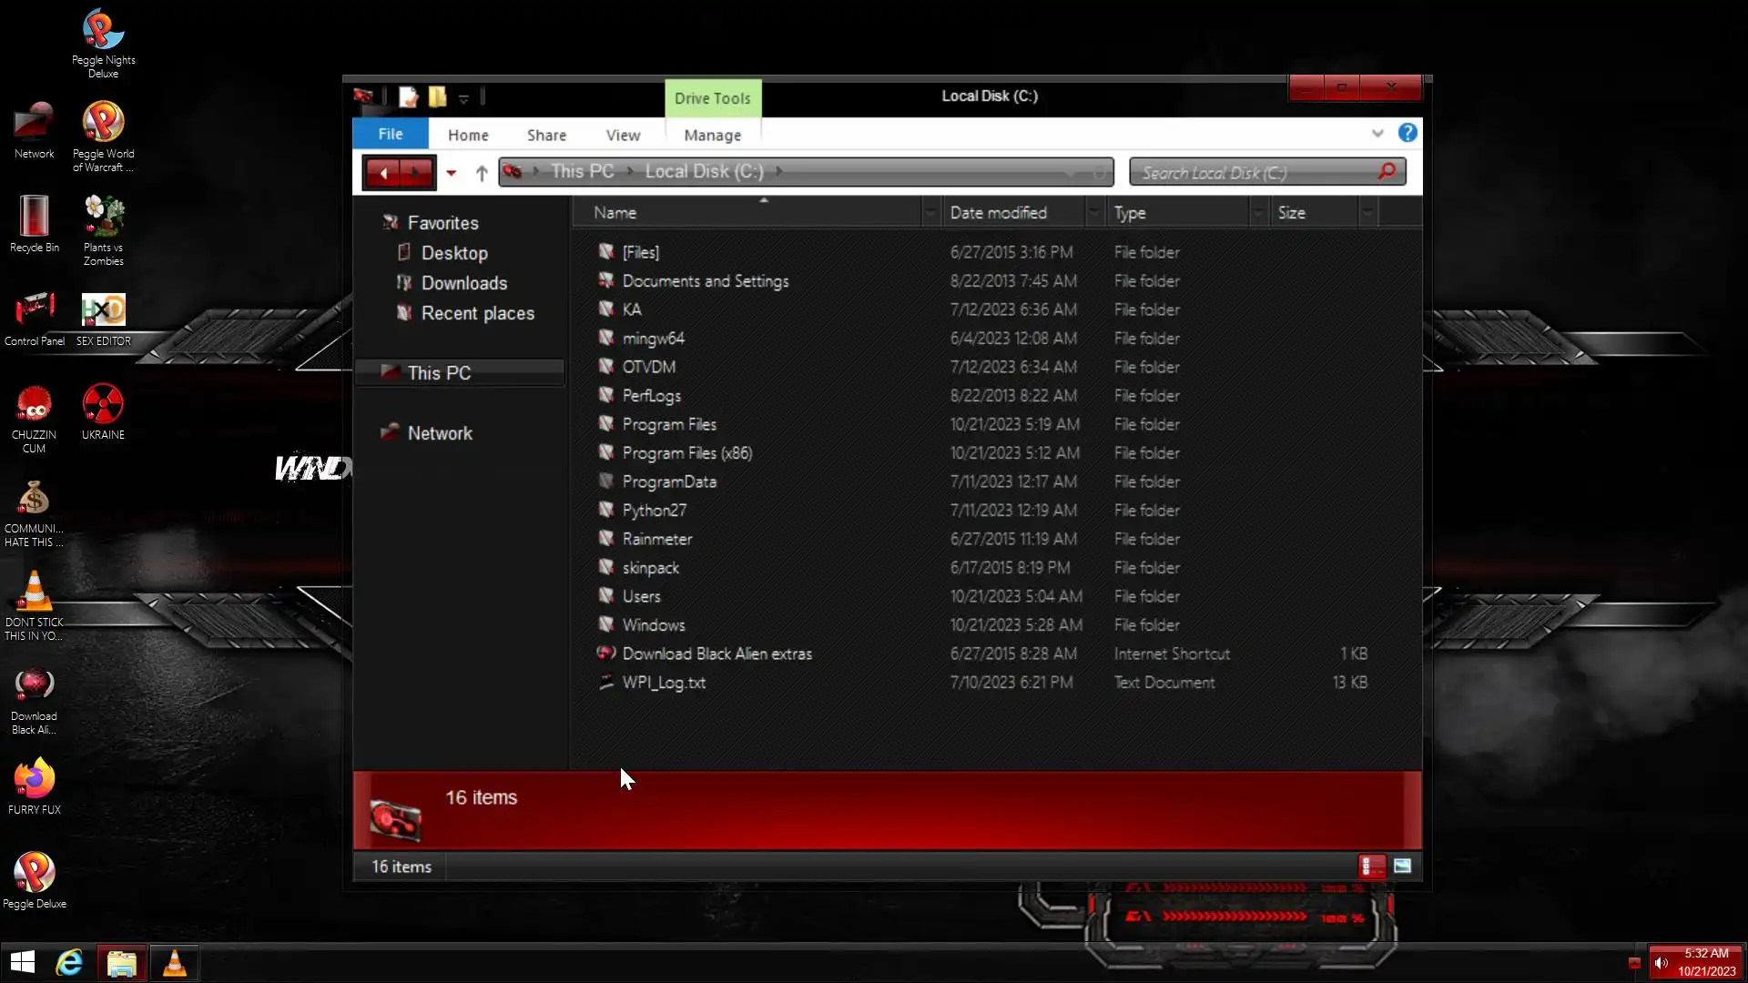Screen dimensions: 1748x983
Task: Click This PC in address breadcrumb
Action: tap(582, 171)
